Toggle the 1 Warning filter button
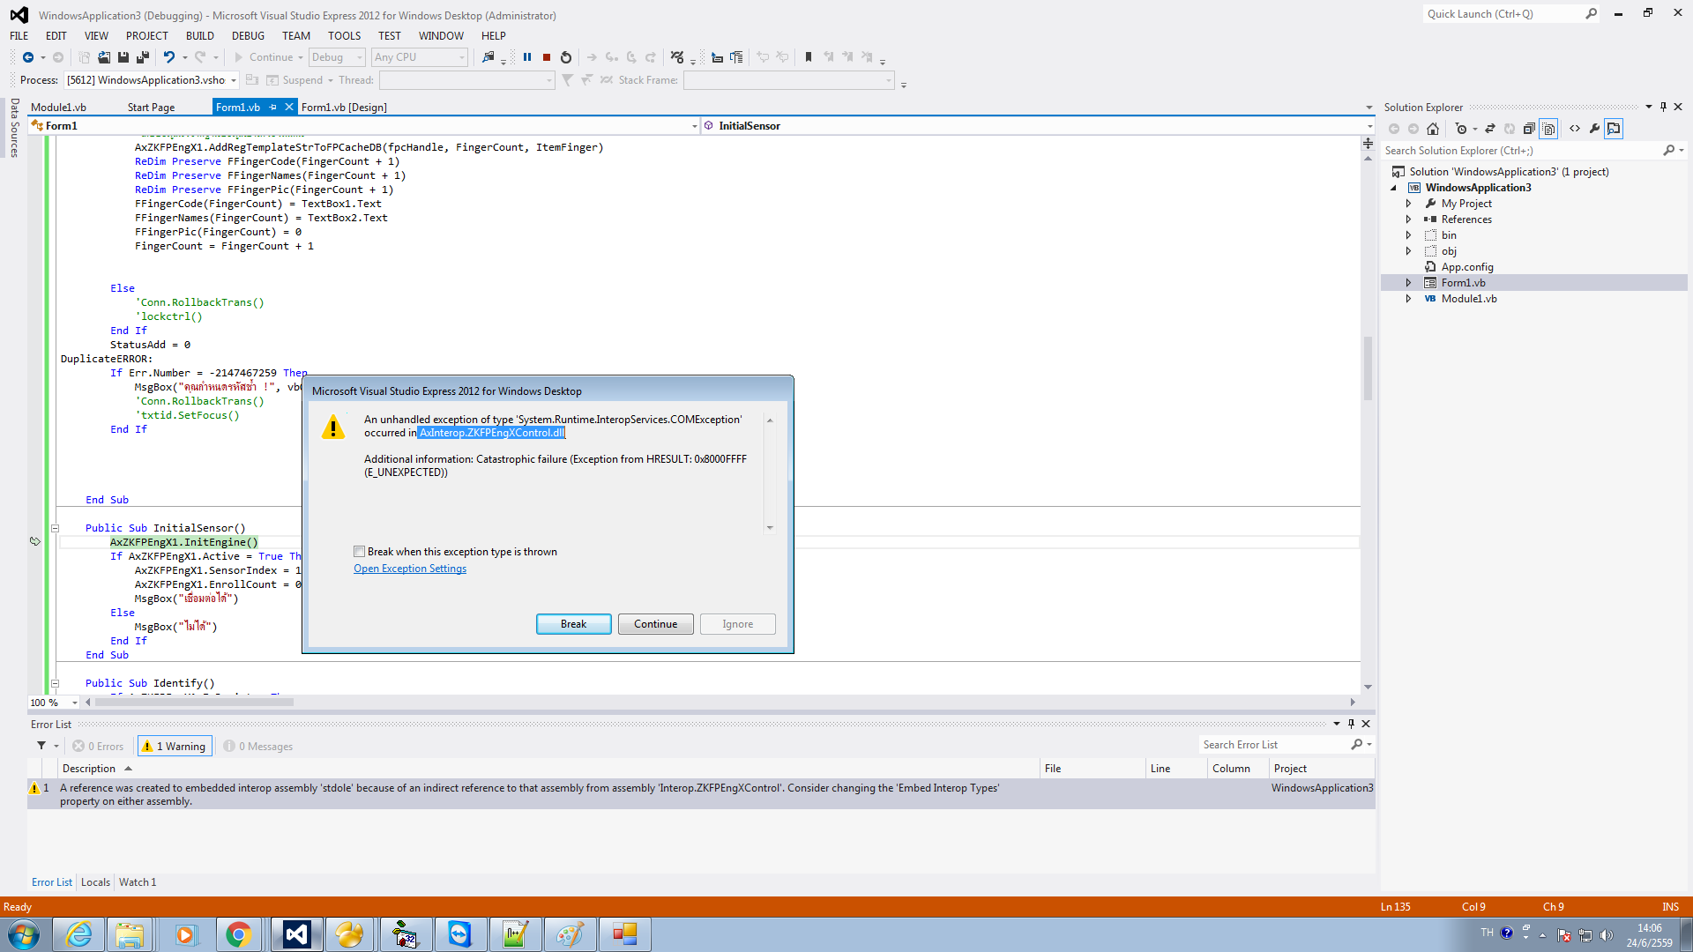Viewport: 1693px width, 952px height. (x=175, y=747)
